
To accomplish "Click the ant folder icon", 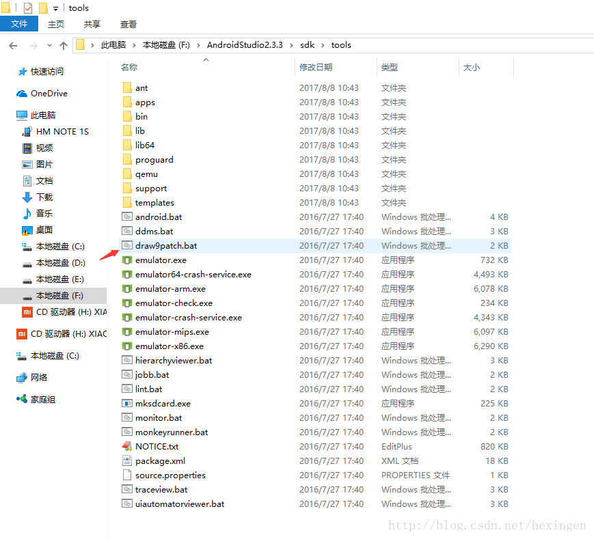I will click(x=127, y=88).
